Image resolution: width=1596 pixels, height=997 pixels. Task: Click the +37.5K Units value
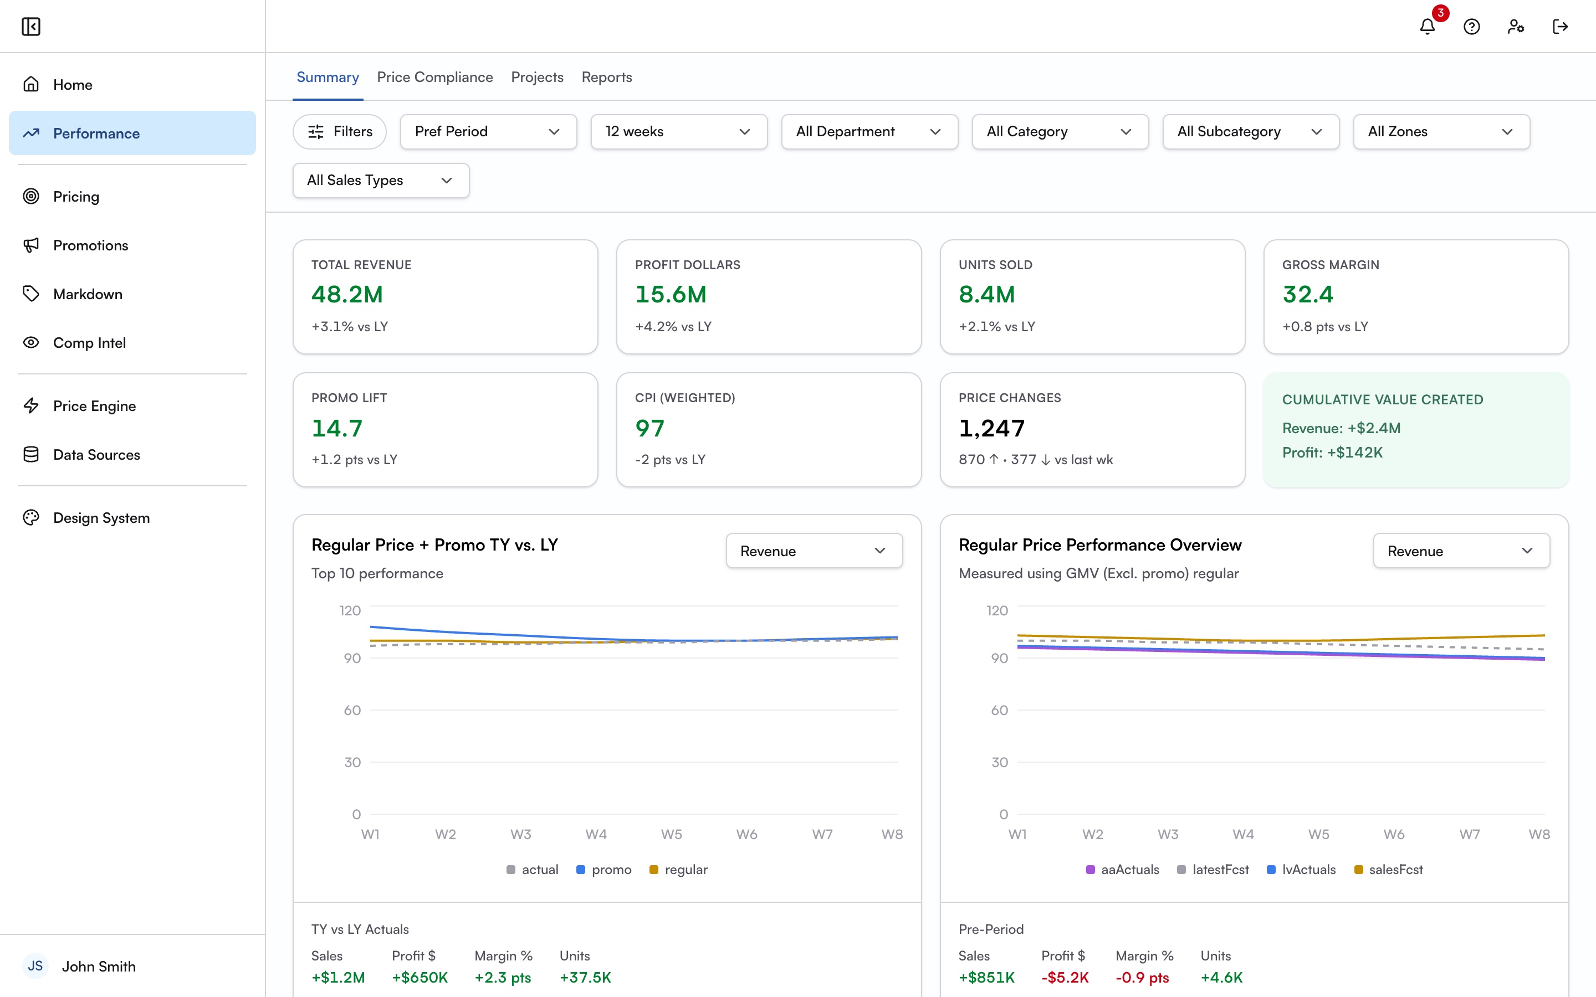click(585, 977)
